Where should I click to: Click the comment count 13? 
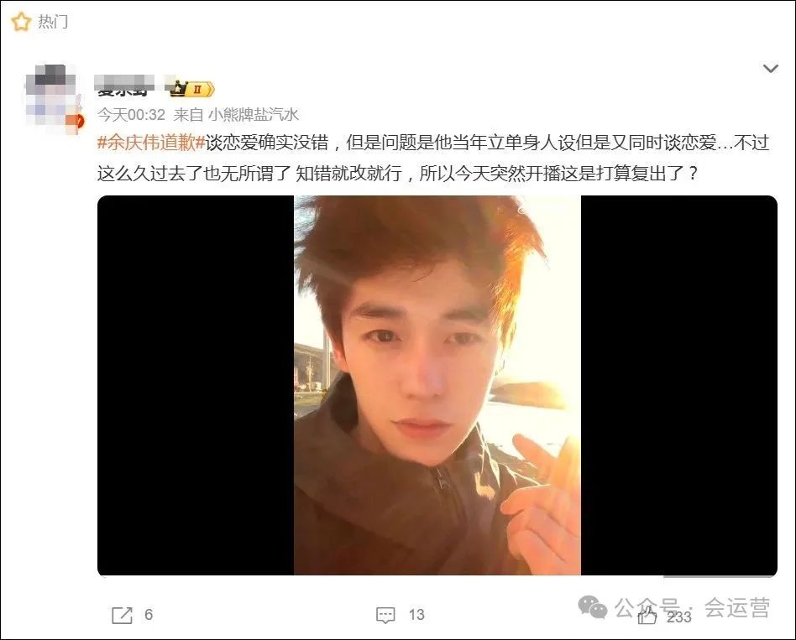pos(416,615)
